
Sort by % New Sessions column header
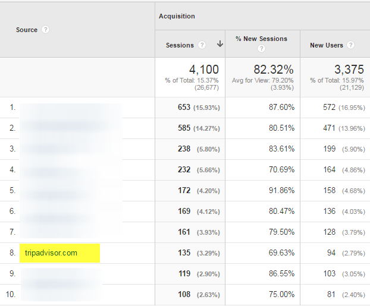click(262, 39)
